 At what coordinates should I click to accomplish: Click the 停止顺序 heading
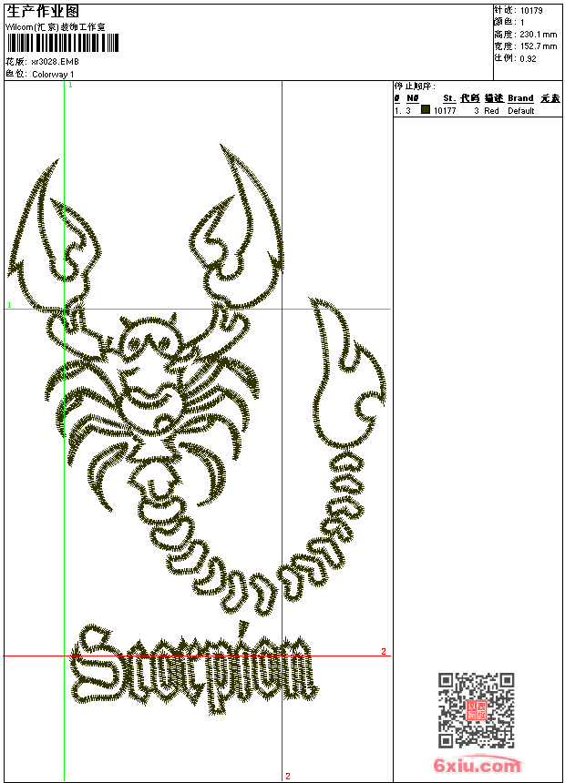(x=415, y=86)
